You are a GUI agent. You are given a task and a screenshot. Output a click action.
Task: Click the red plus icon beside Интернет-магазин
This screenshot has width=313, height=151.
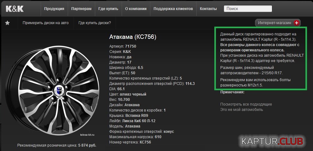[x=297, y=23]
